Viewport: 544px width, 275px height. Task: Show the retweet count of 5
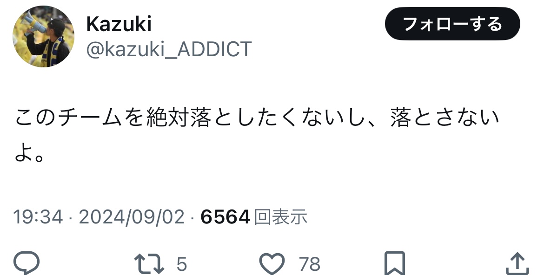click(182, 264)
